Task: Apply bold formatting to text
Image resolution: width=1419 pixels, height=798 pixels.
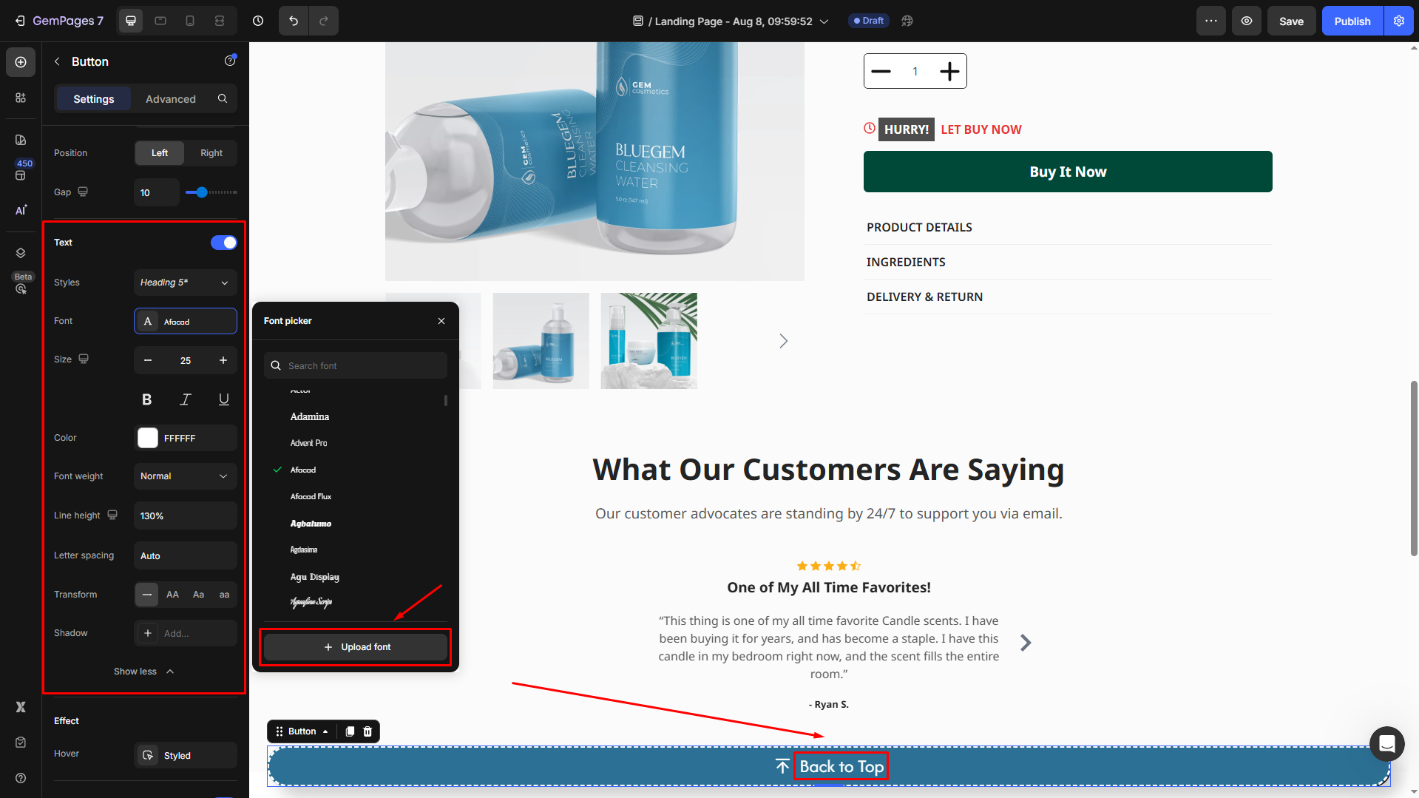Action: pyautogui.click(x=146, y=399)
